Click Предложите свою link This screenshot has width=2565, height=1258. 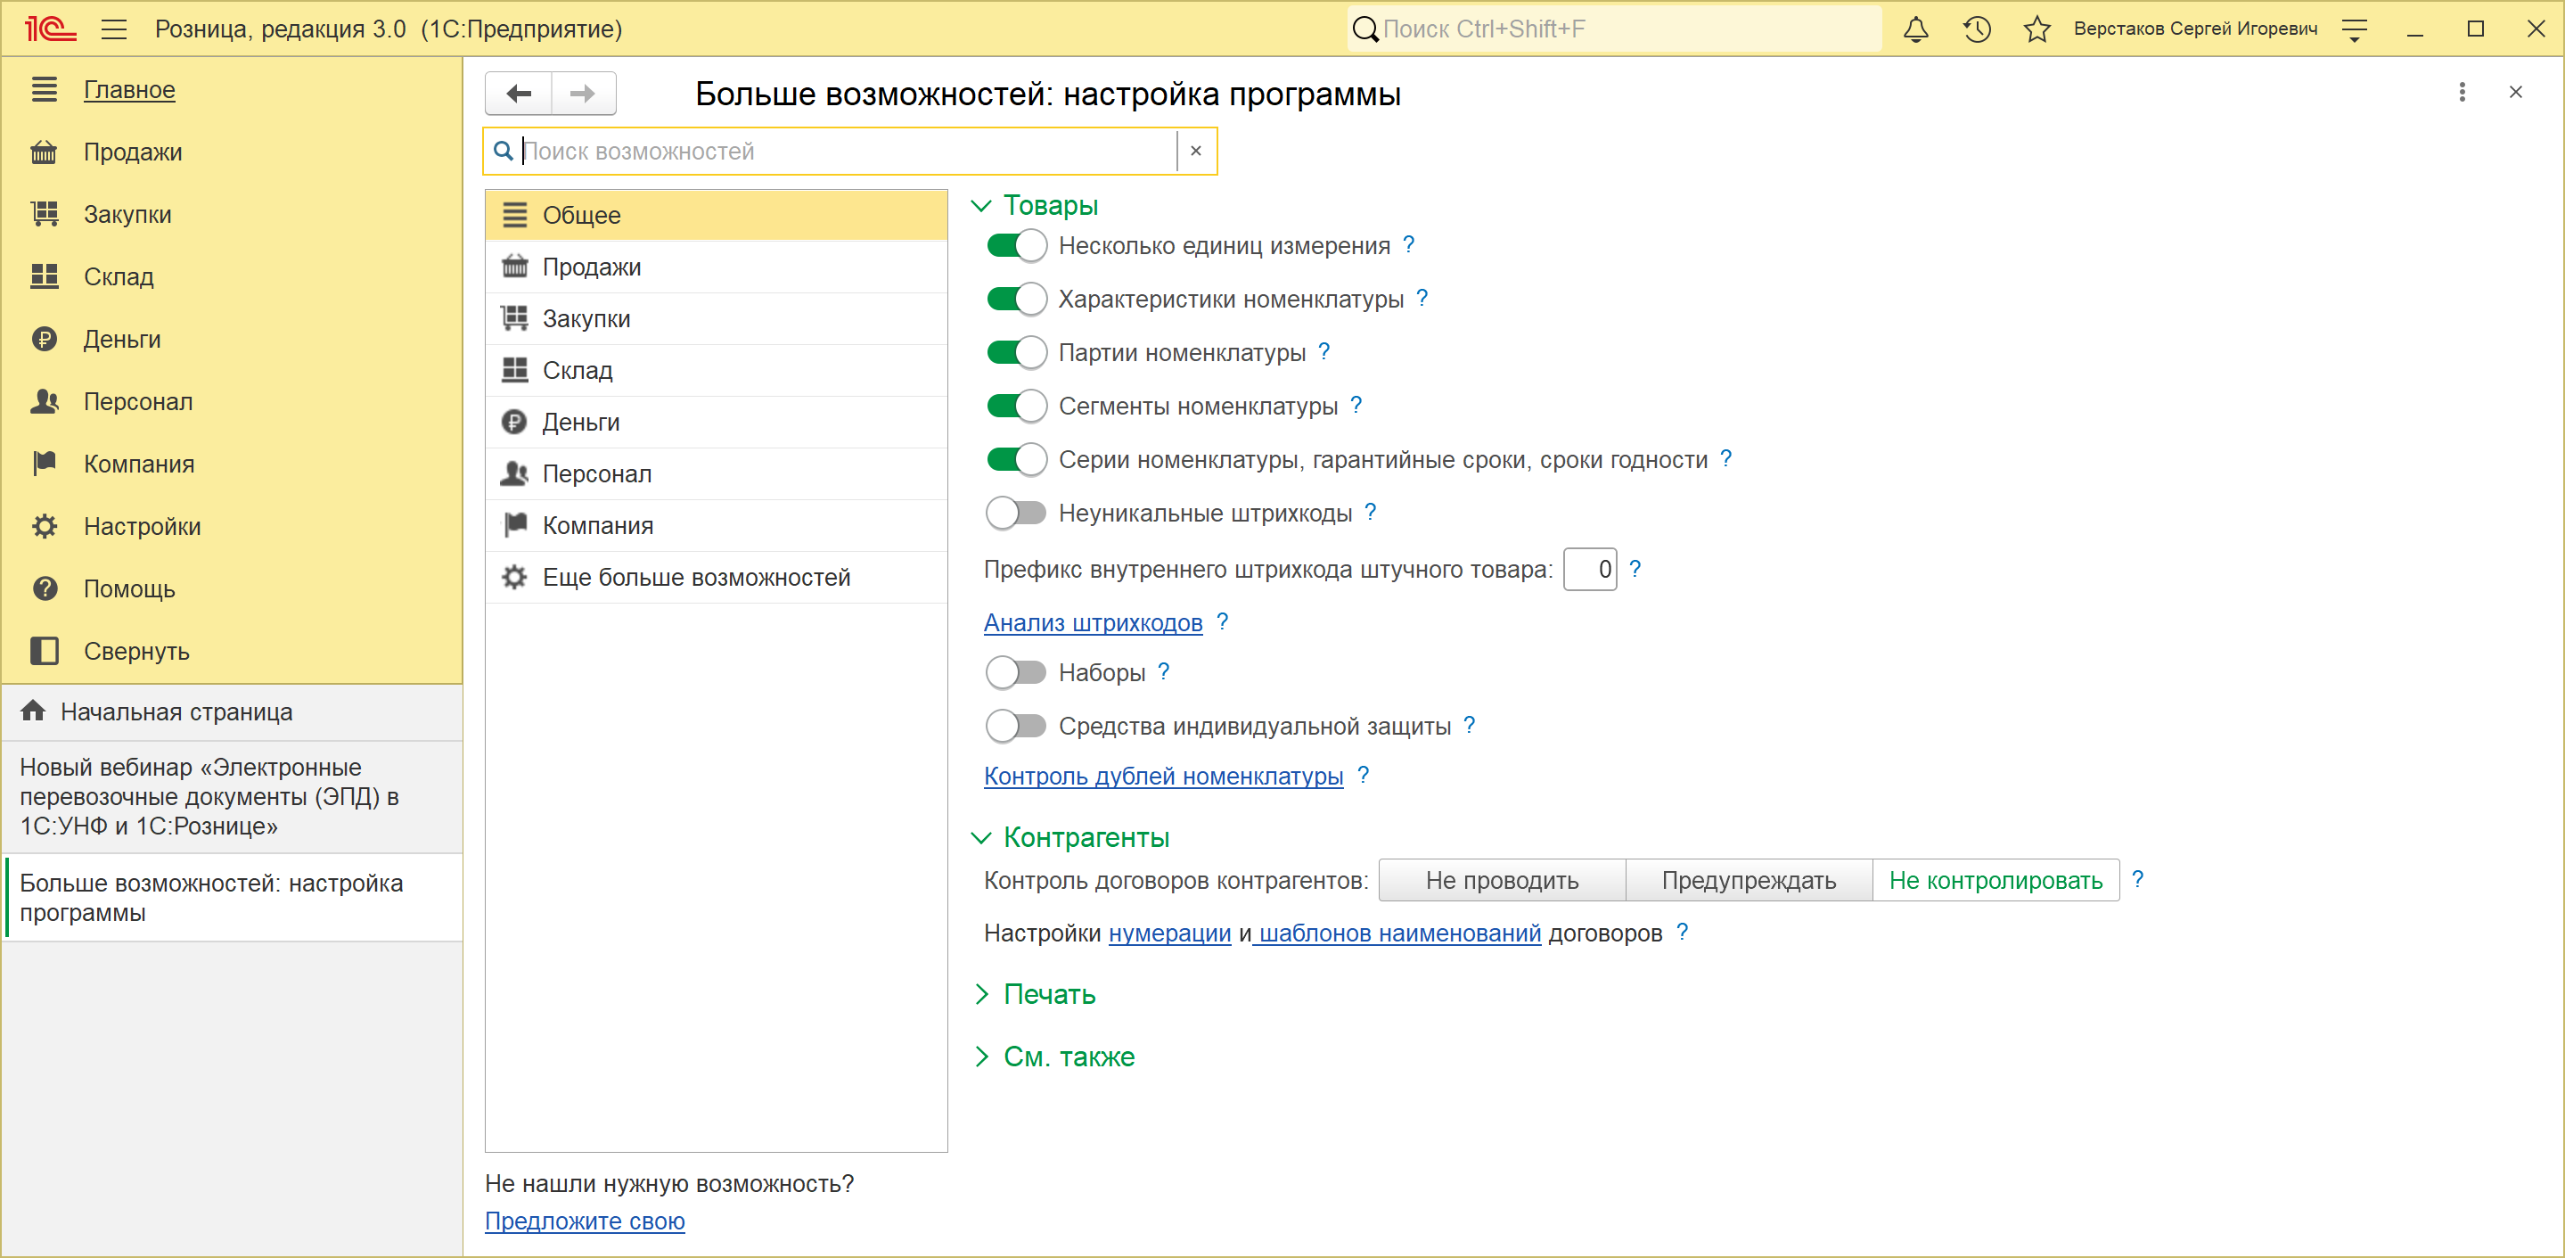(585, 1221)
